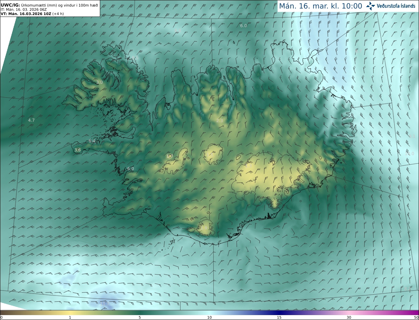
Task: Click the 6.0 value at the Reykjanes coast
Action: (131, 169)
